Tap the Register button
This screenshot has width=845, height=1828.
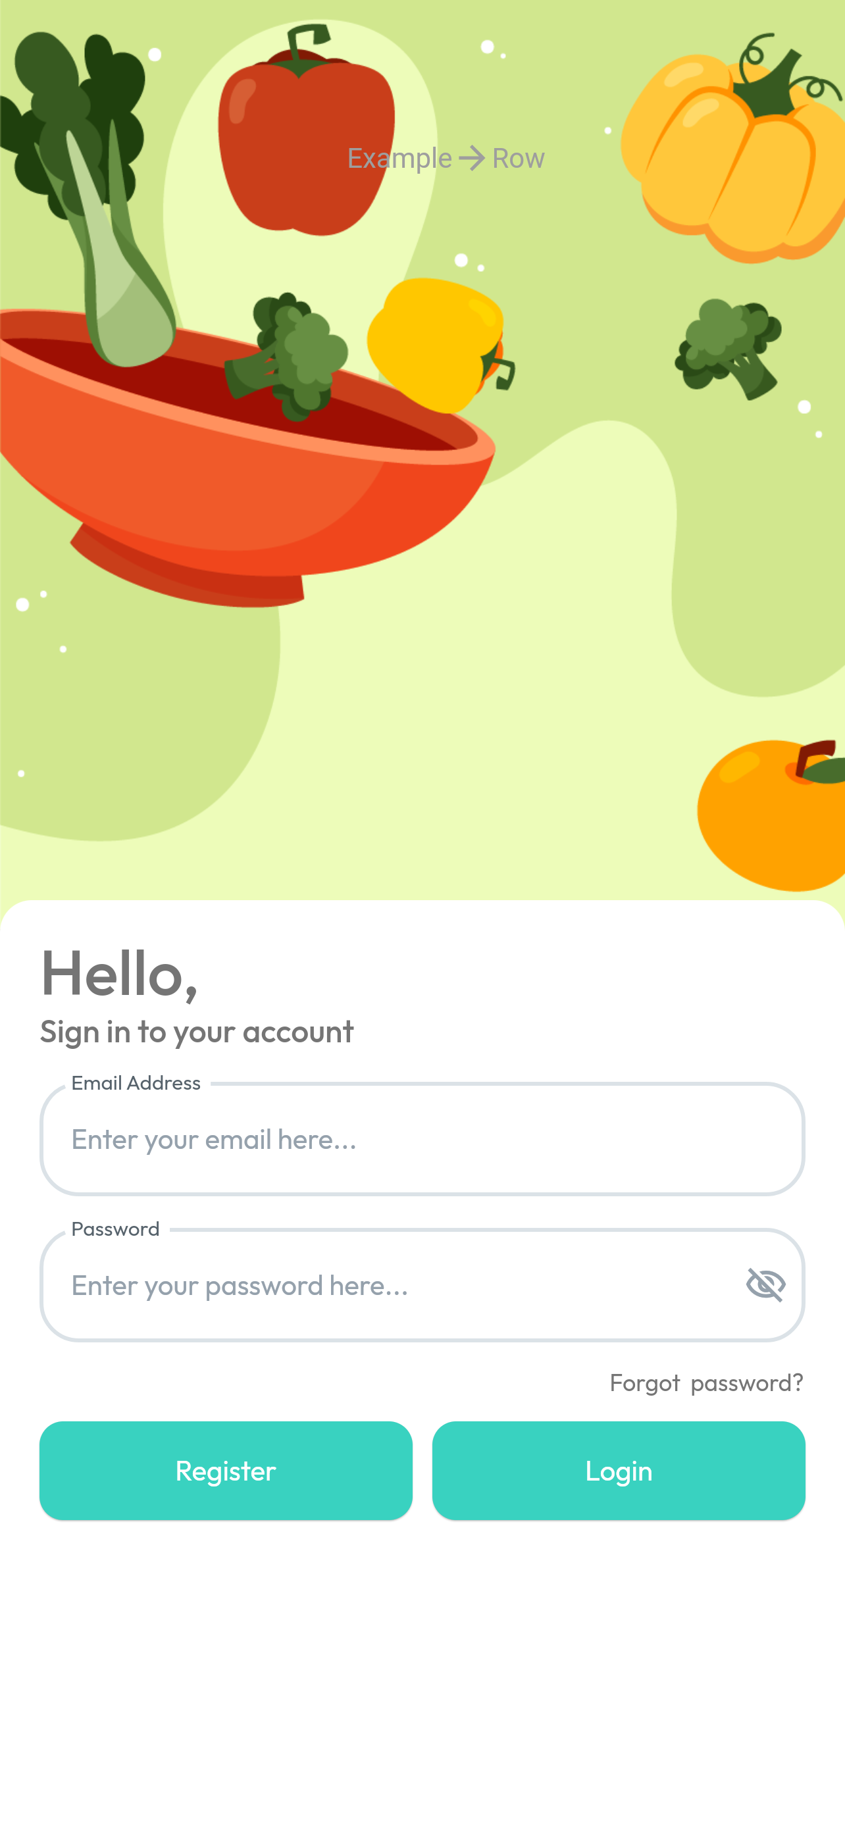point(226,1470)
